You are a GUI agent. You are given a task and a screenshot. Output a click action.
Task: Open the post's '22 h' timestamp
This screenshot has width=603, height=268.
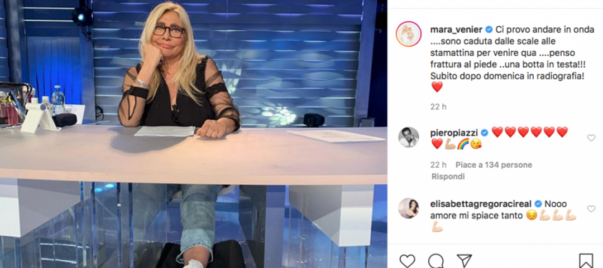pos(438,107)
